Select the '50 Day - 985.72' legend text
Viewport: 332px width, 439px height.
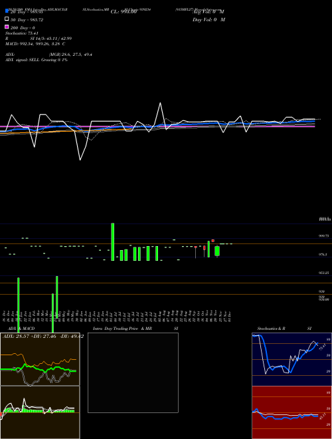click(x=27, y=20)
